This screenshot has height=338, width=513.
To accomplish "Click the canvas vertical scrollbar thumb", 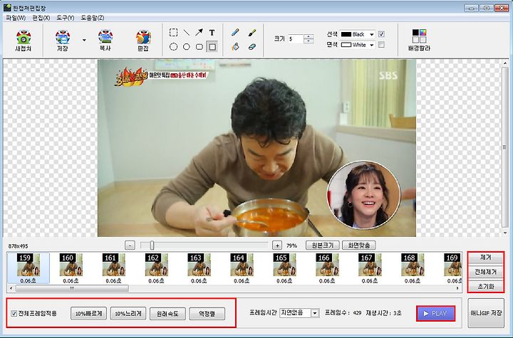I will point(504,147).
